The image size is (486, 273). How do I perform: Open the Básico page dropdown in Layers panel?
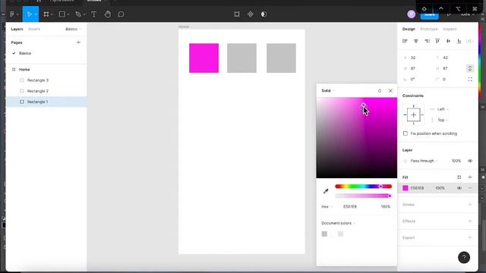pyautogui.click(x=73, y=29)
